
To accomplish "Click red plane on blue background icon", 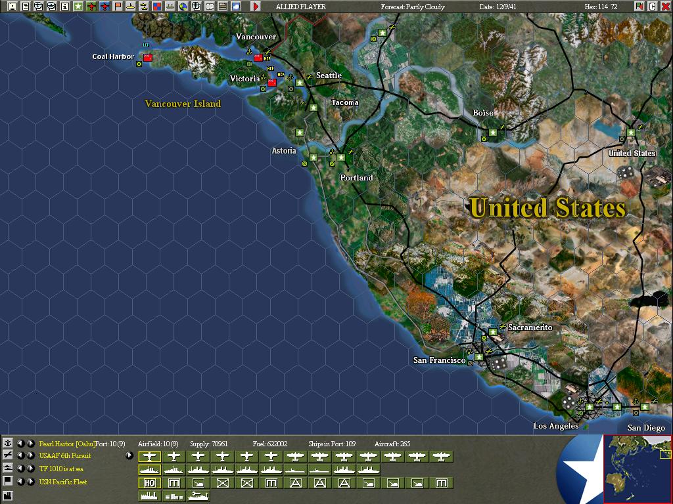I will click(x=104, y=7).
